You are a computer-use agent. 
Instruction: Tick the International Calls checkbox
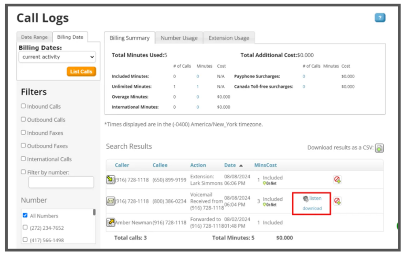(24, 158)
